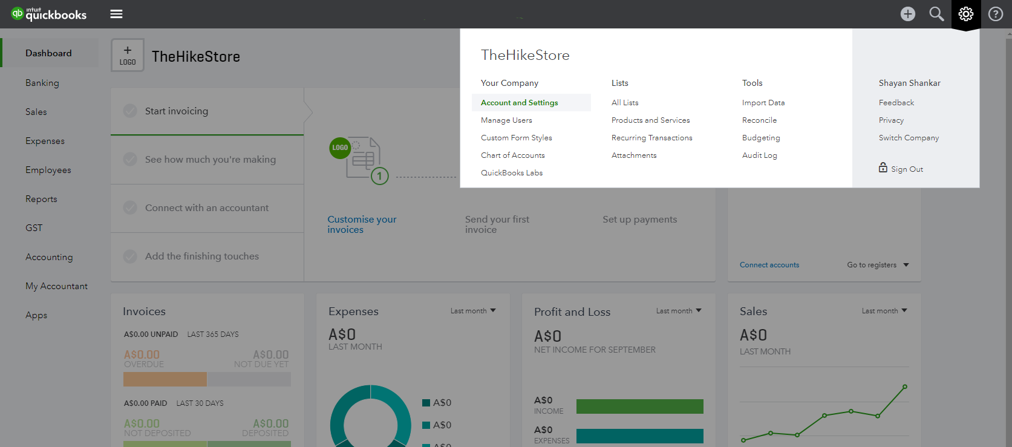Click the QuickBooks logo
The image size is (1012, 447).
49,14
